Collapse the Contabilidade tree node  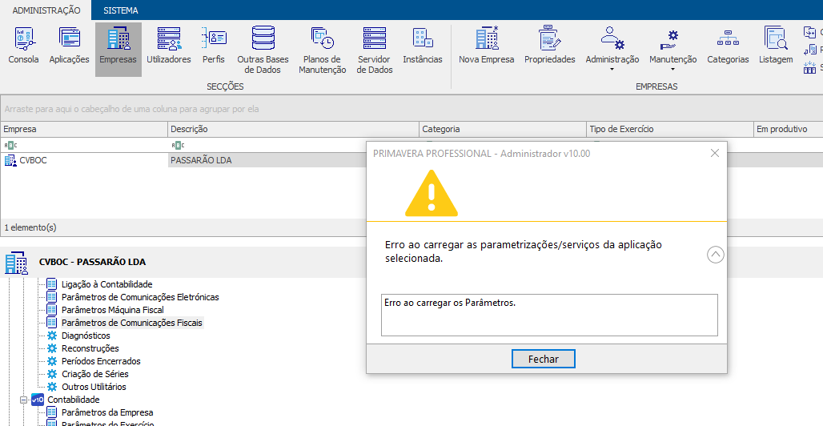coord(24,400)
